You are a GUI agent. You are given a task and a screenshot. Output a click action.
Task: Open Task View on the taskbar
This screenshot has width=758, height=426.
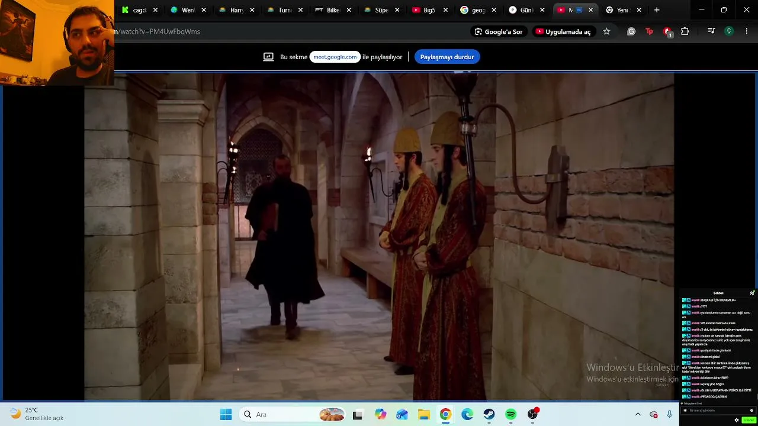357,414
